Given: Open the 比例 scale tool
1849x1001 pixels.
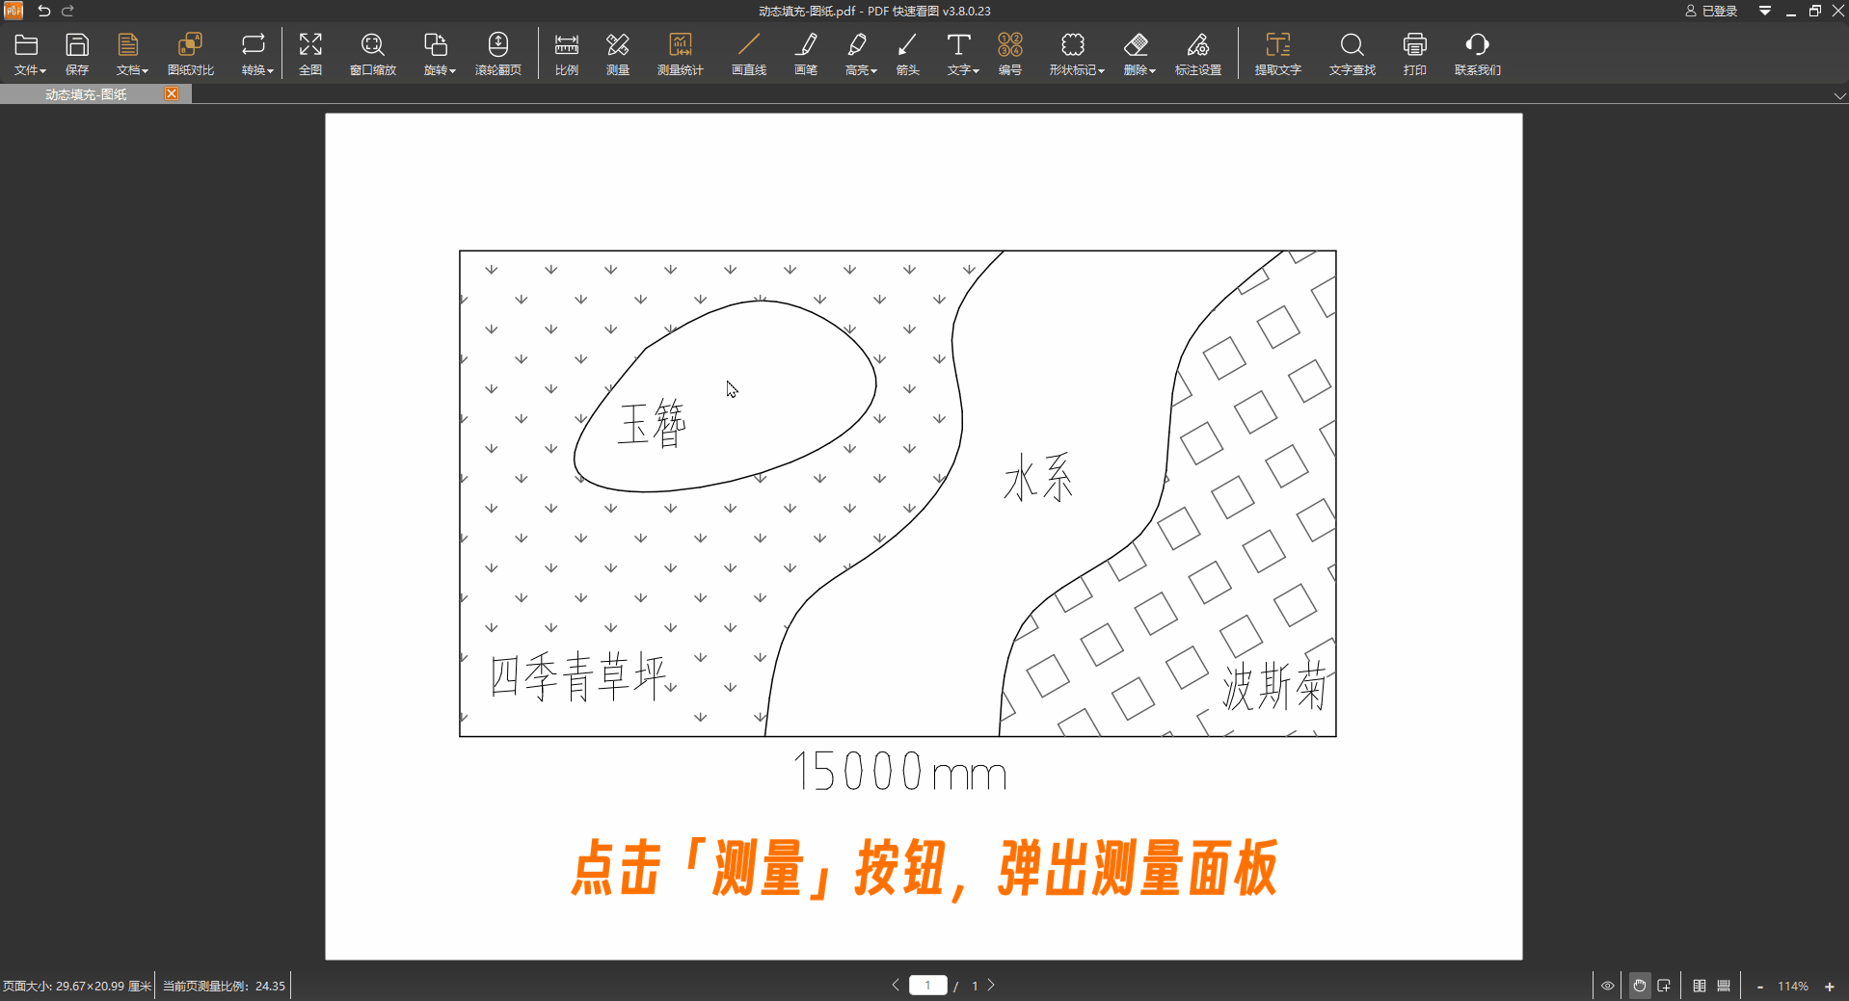Looking at the screenshot, I should [567, 54].
